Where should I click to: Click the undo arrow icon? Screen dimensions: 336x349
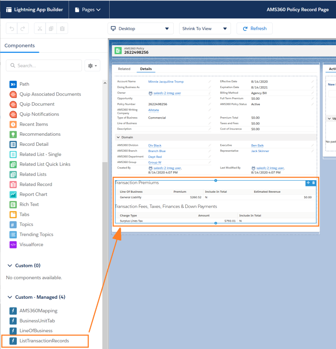click(x=12, y=28)
